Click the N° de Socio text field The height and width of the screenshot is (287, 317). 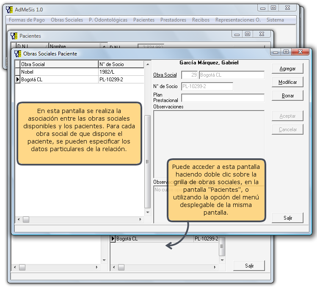click(x=207, y=86)
